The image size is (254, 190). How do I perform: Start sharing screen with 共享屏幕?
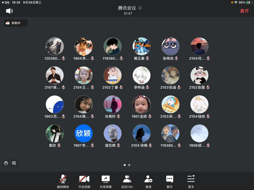pyautogui.click(x=105, y=181)
